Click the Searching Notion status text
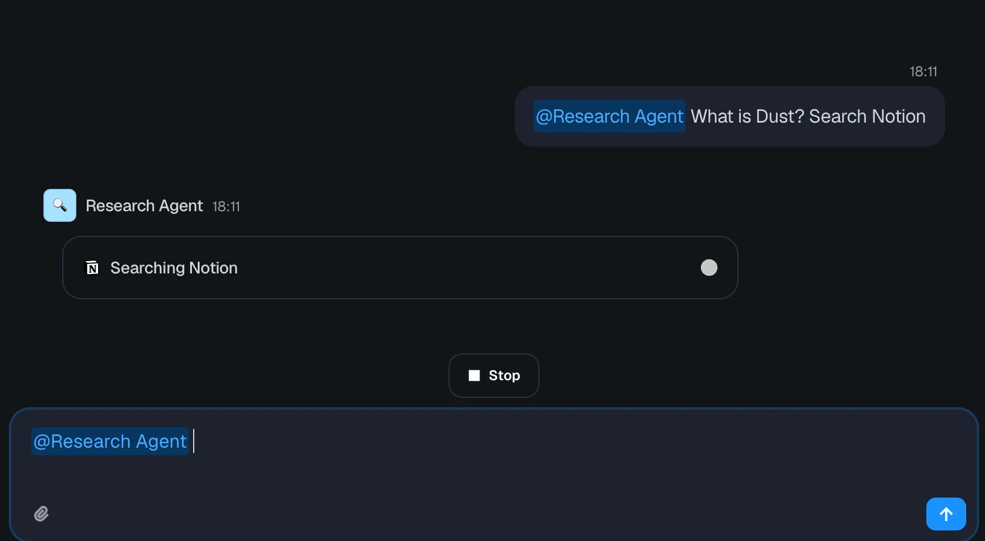The width and height of the screenshot is (985, 541). (174, 268)
